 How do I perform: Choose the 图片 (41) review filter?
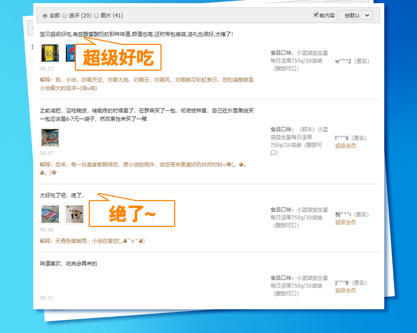97,16
